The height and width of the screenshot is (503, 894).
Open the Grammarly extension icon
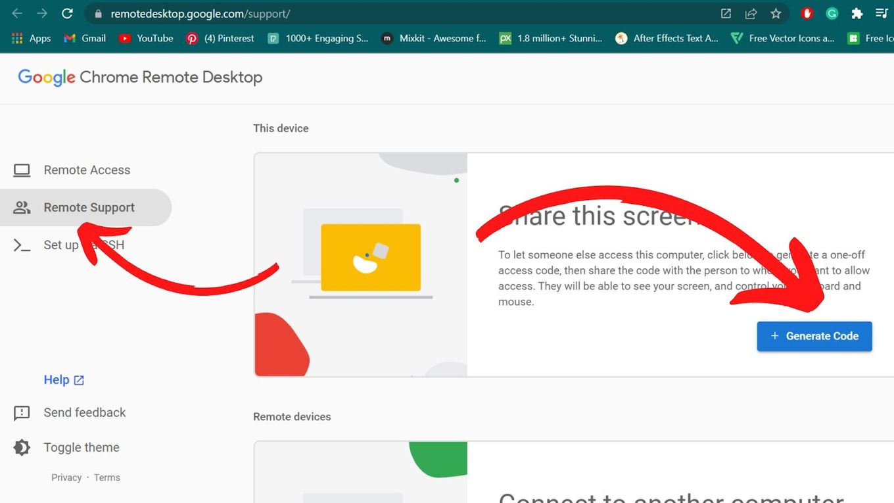(832, 13)
